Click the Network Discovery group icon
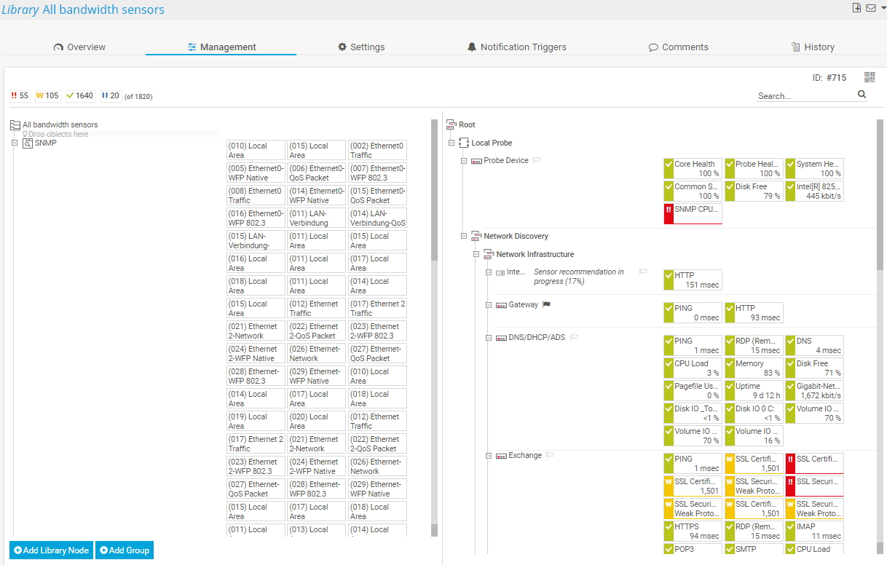 click(476, 236)
